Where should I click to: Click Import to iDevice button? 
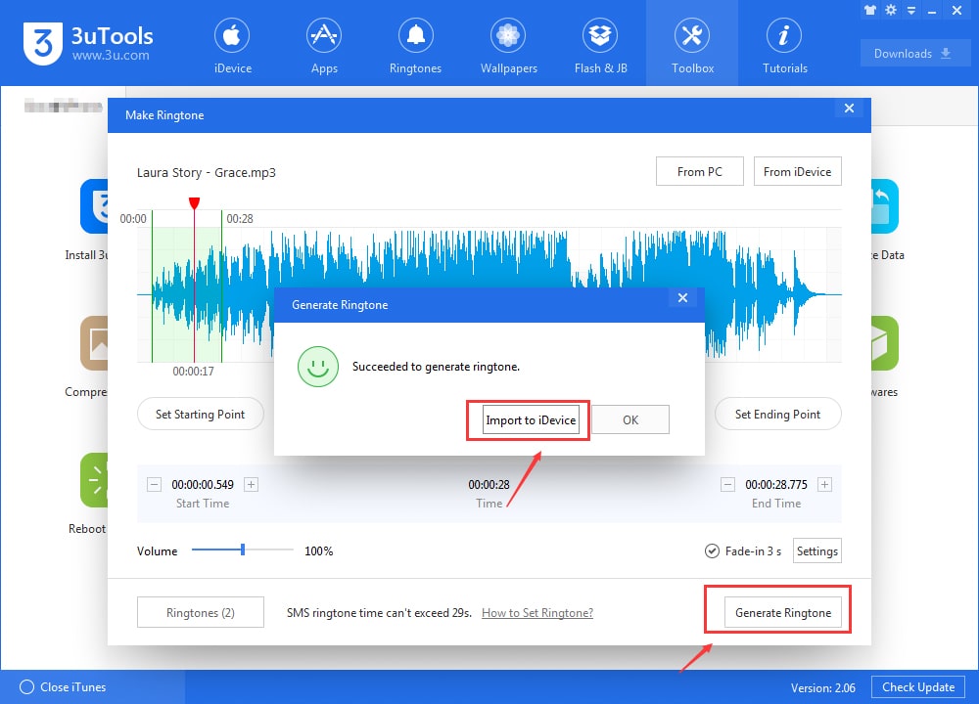click(x=532, y=420)
